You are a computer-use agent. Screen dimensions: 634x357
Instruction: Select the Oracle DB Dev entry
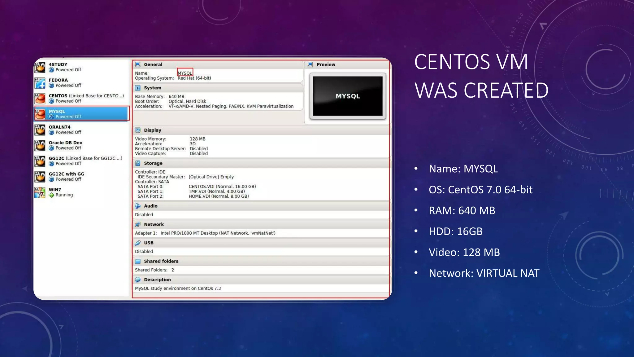[x=81, y=145]
